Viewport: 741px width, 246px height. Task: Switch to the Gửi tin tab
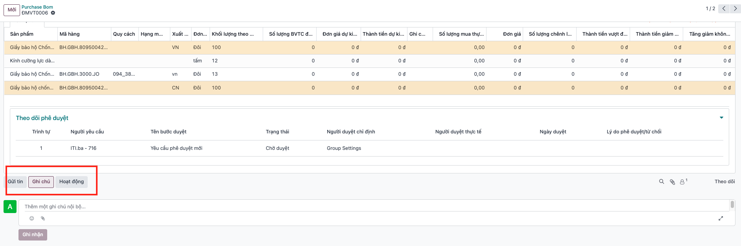click(x=15, y=182)
